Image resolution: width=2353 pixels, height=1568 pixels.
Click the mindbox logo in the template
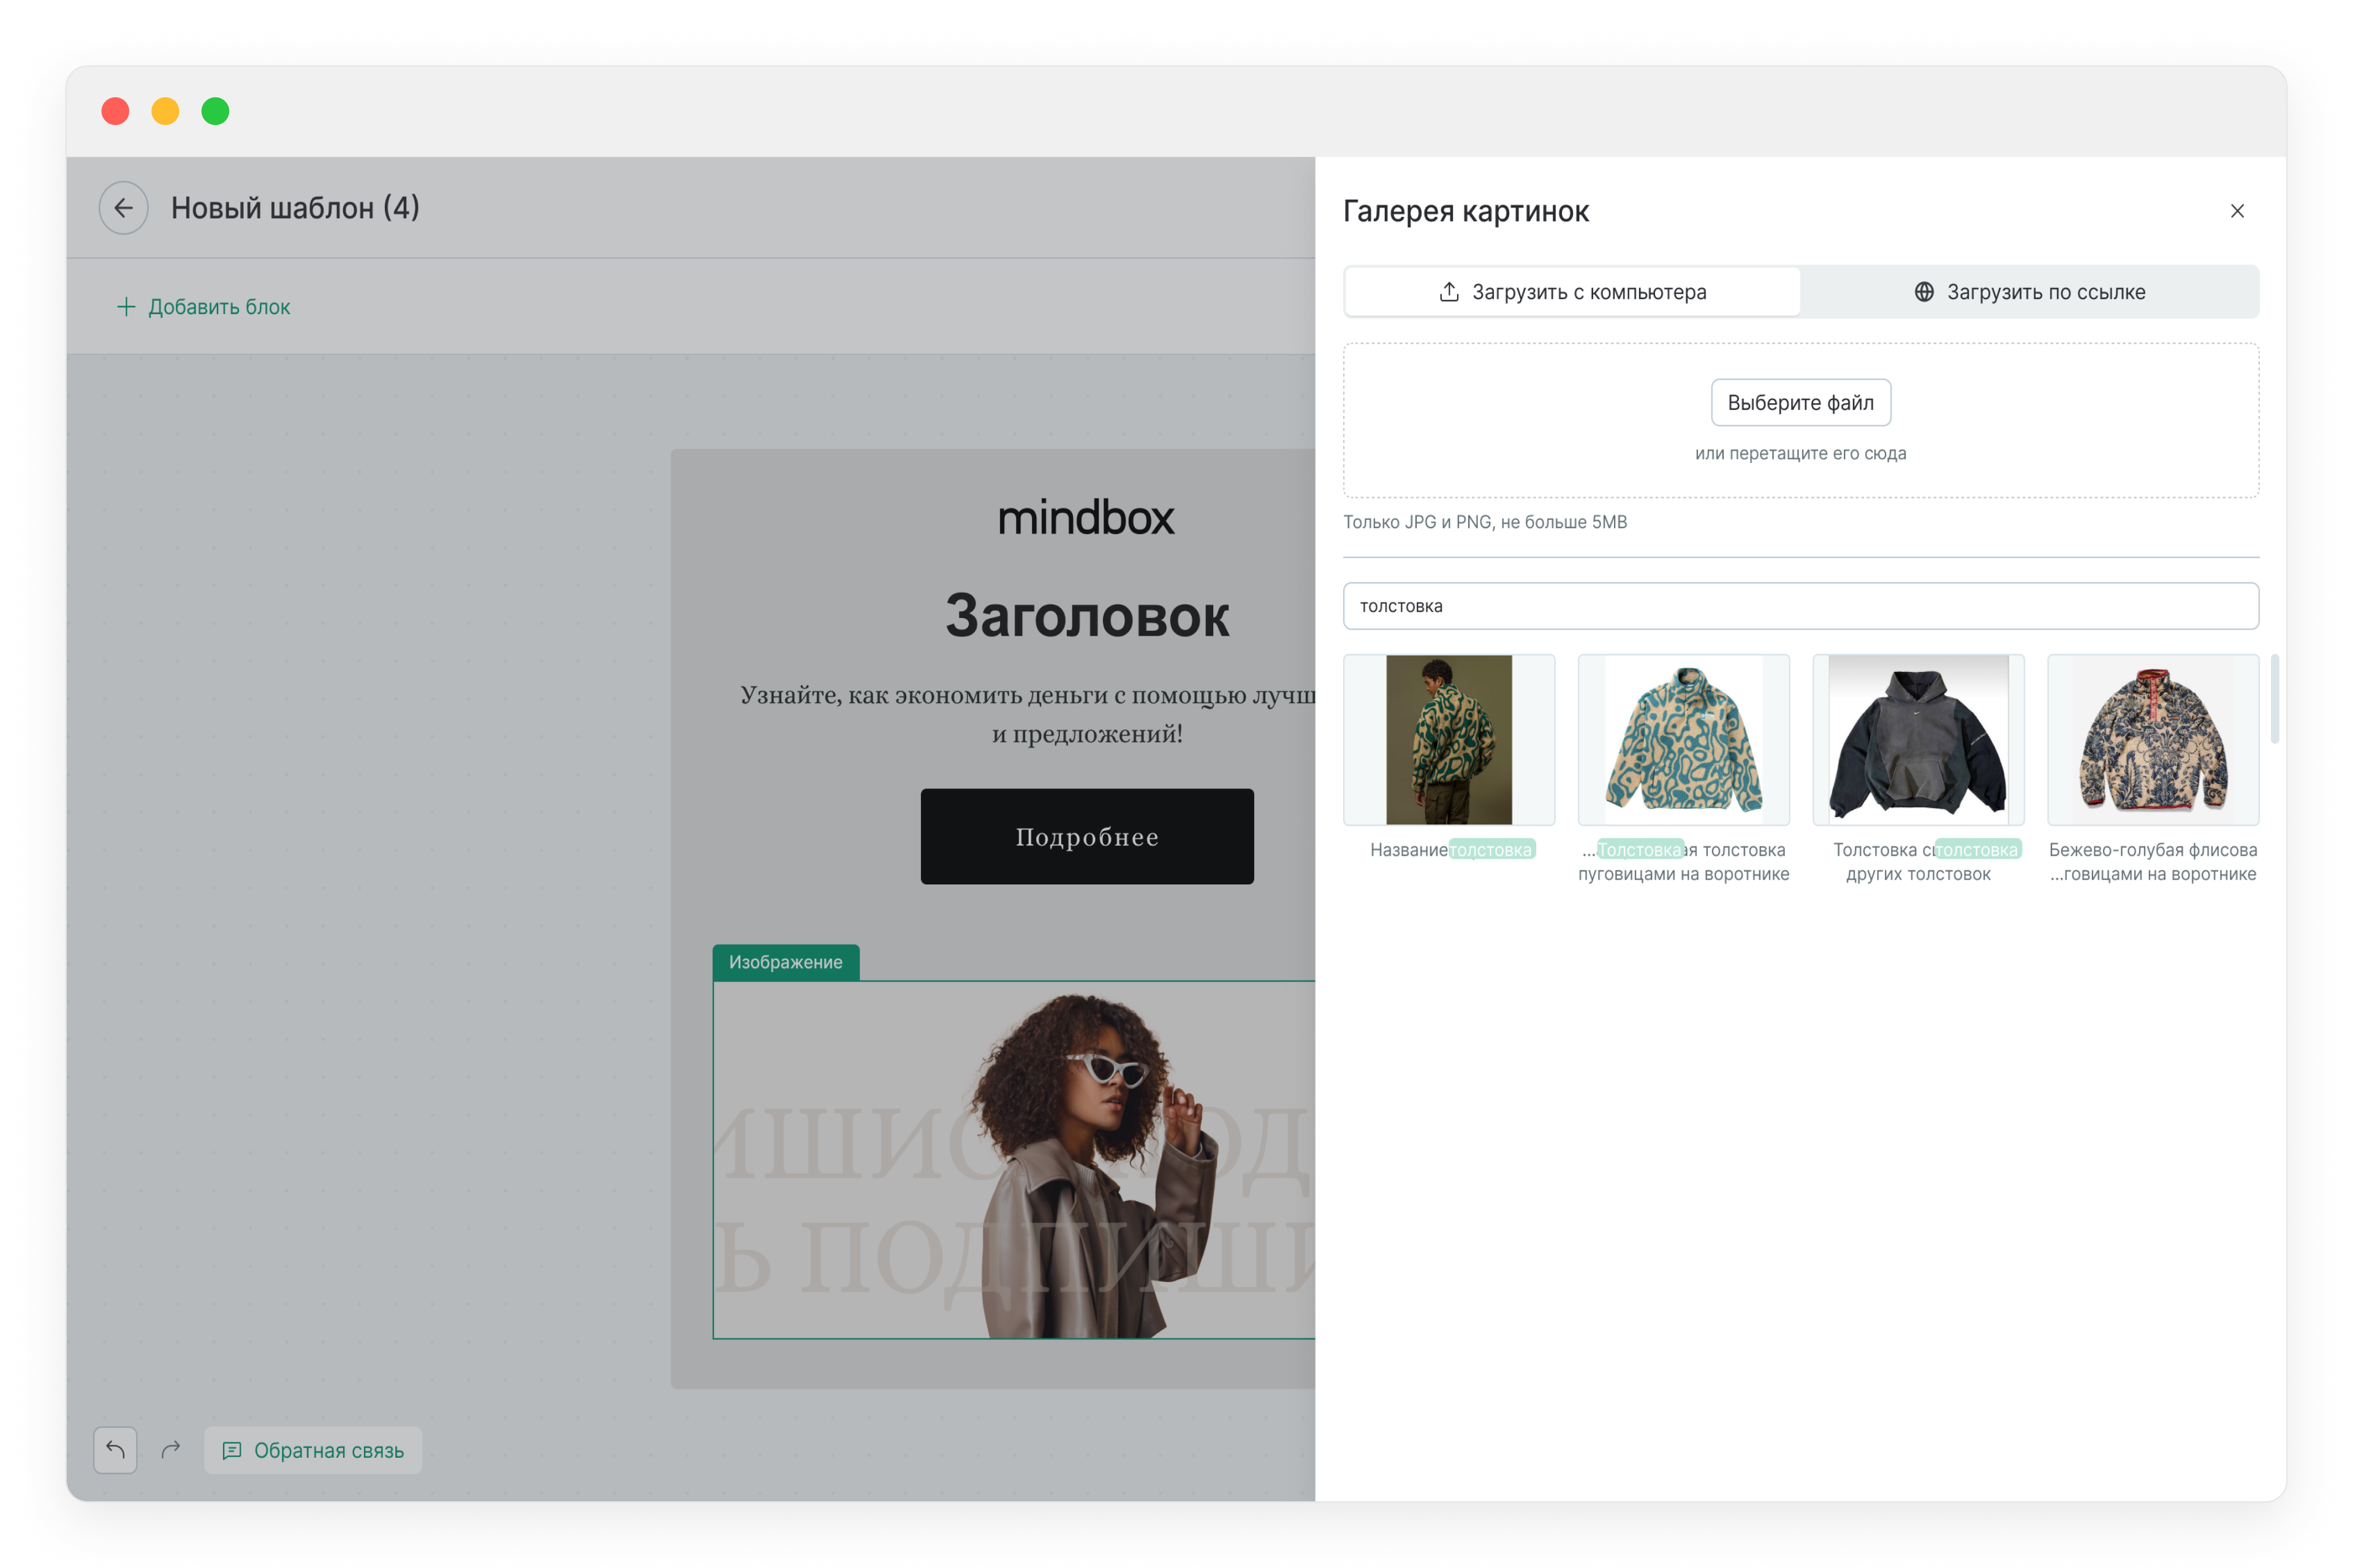pos(1086,517)
